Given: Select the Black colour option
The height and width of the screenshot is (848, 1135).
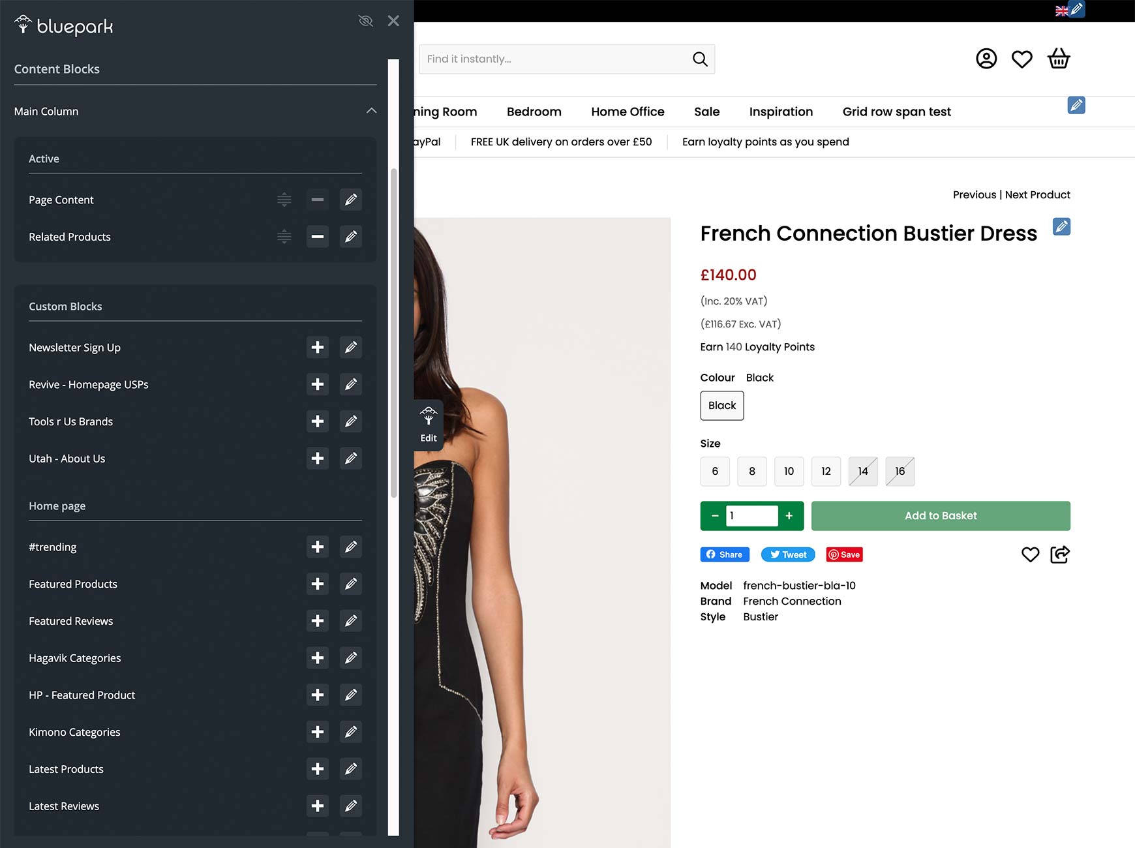Looking at the screenshot, I should [x=722, y=406].
